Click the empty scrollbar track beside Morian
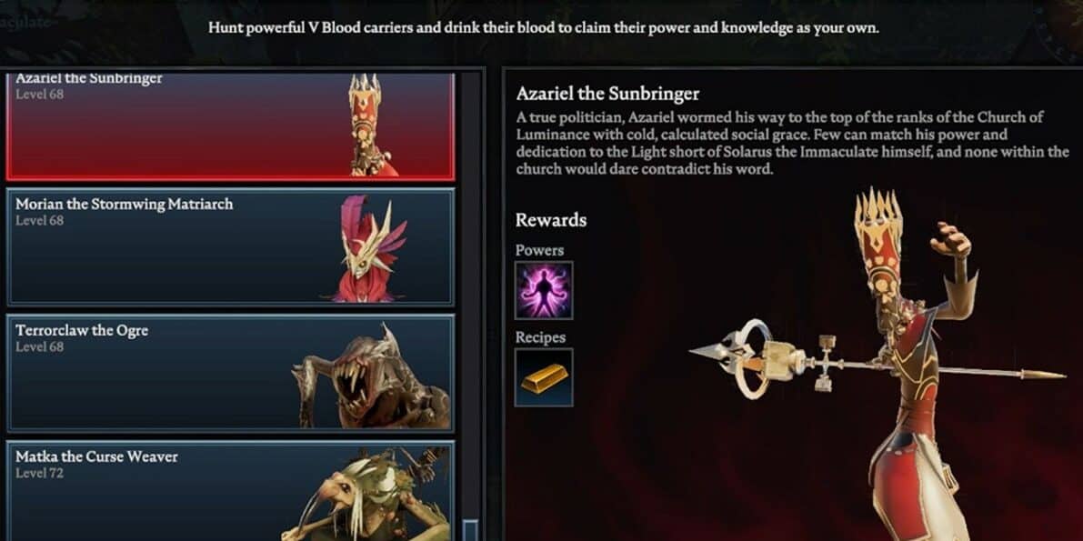Viewport: 1083px width, 541px height. pyautogui.click(x=470, y=246)
